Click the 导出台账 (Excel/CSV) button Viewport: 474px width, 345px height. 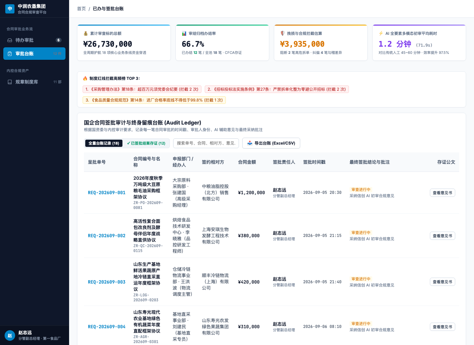click(271, 143)
